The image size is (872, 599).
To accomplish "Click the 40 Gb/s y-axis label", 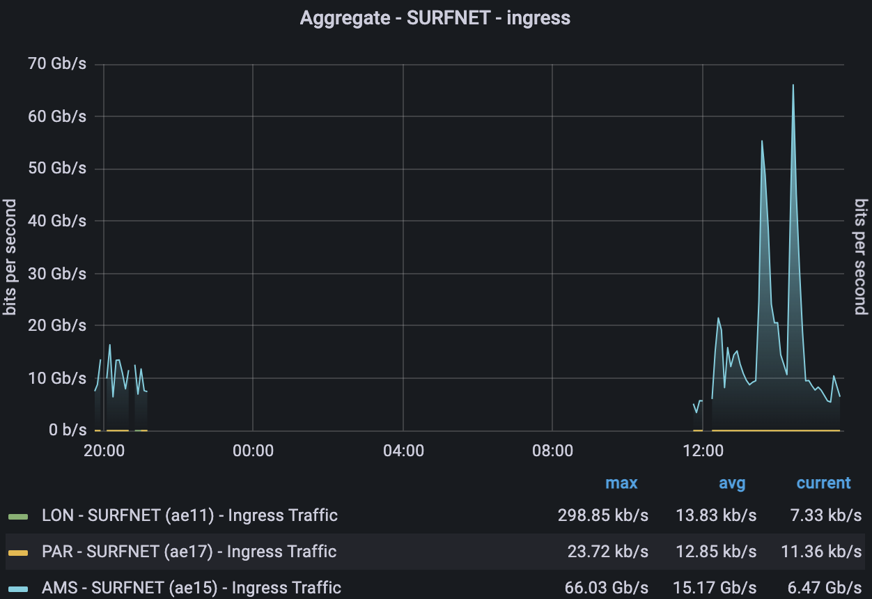I will point(58,221).
